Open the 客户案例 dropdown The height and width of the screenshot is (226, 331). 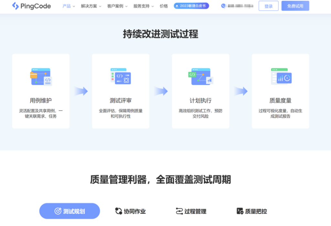[x=115, y=6]
